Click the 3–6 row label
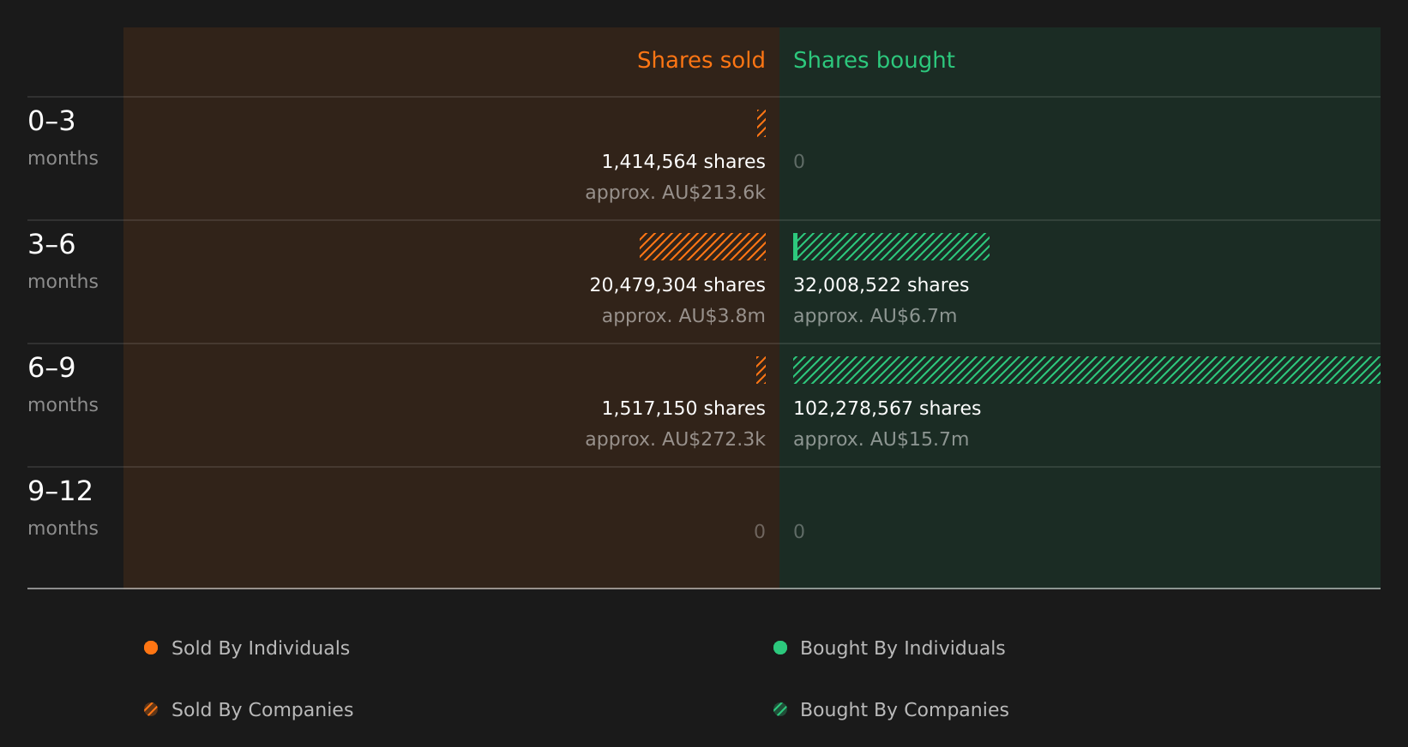This screenshot has width=1408, height=747. tap(51, 245)
